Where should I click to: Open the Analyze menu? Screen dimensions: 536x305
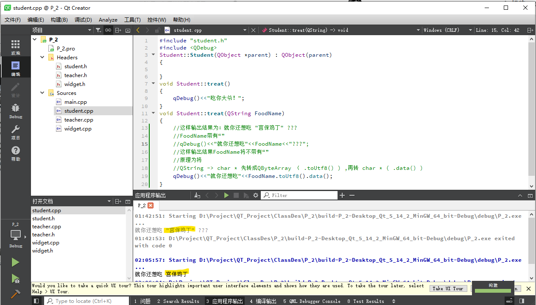point(108,20)
